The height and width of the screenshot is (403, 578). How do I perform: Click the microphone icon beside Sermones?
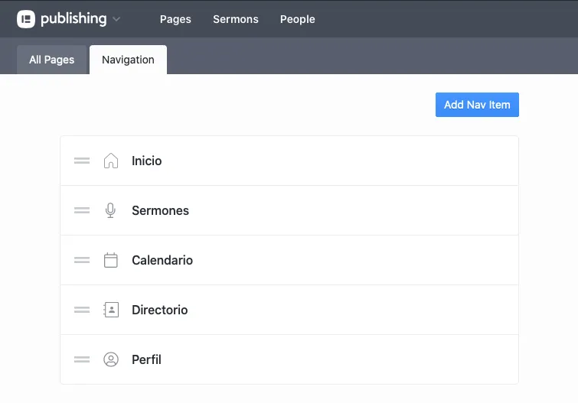[x=111, y=210]
